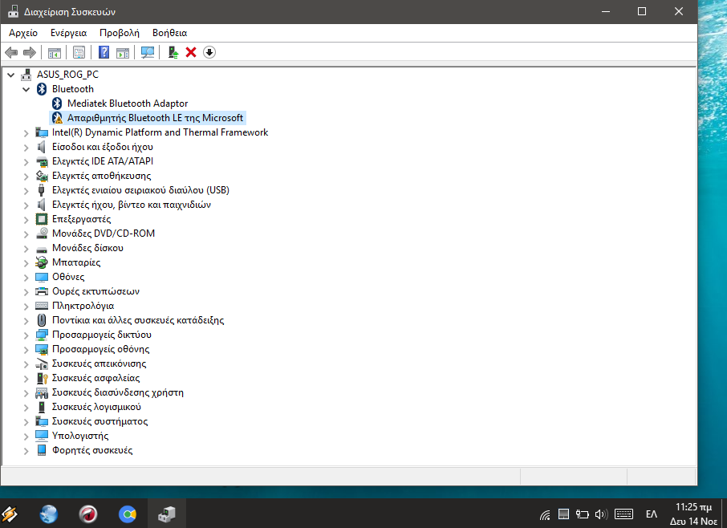
Task: Expand Είσοδοι και έξοδοι ήχου
Action: (26, 148)
